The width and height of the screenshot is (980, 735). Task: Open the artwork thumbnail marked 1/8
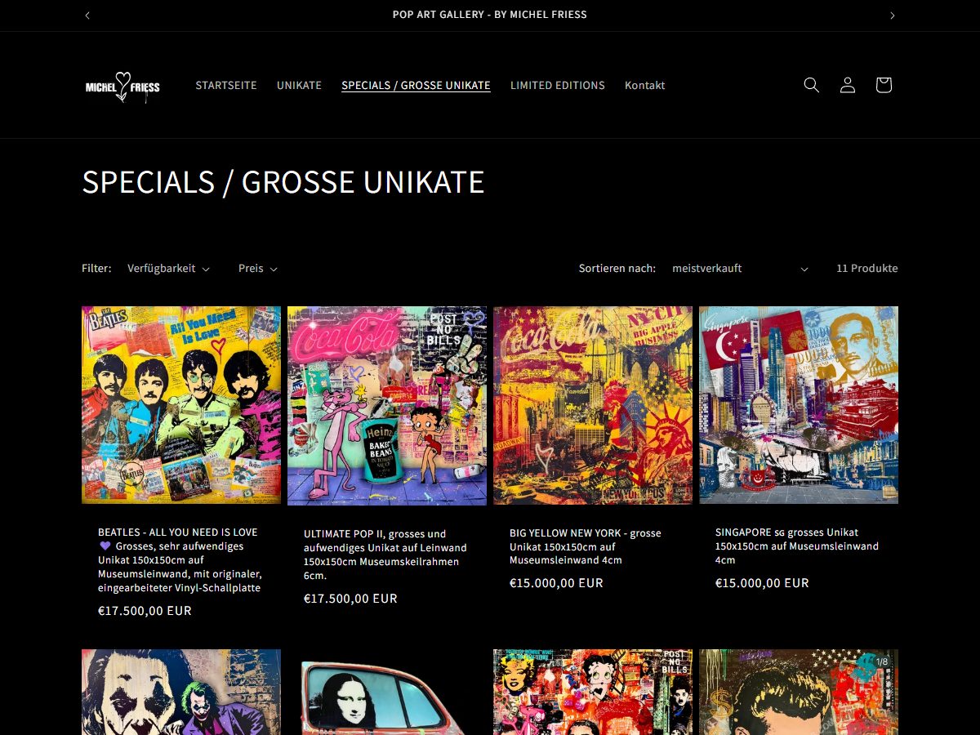799,692
